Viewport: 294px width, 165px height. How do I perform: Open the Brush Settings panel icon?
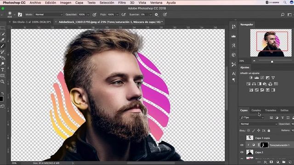click(x=20, y=15)
